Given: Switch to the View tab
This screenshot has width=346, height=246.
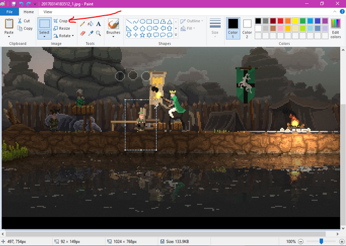Looking at the screenshot, I should (x=48, y=12).
